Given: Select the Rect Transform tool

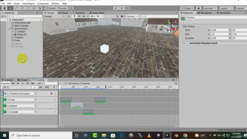Looking at the screenshot, I should [x=28, y=8].
